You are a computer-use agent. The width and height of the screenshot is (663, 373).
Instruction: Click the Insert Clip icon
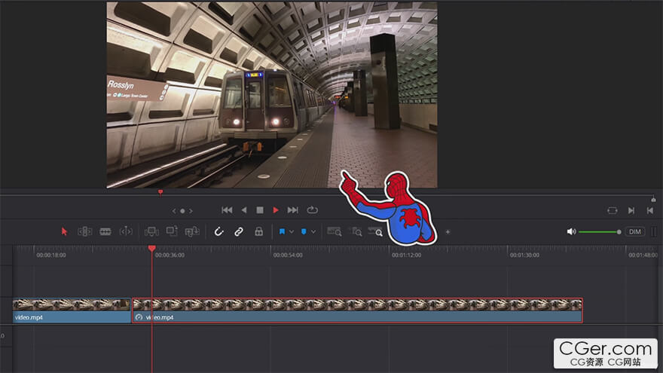[151, 231]
